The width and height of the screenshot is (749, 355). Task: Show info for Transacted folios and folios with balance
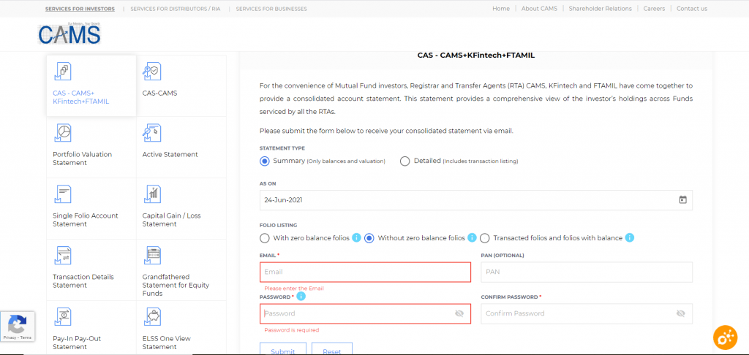pos(630,237)
